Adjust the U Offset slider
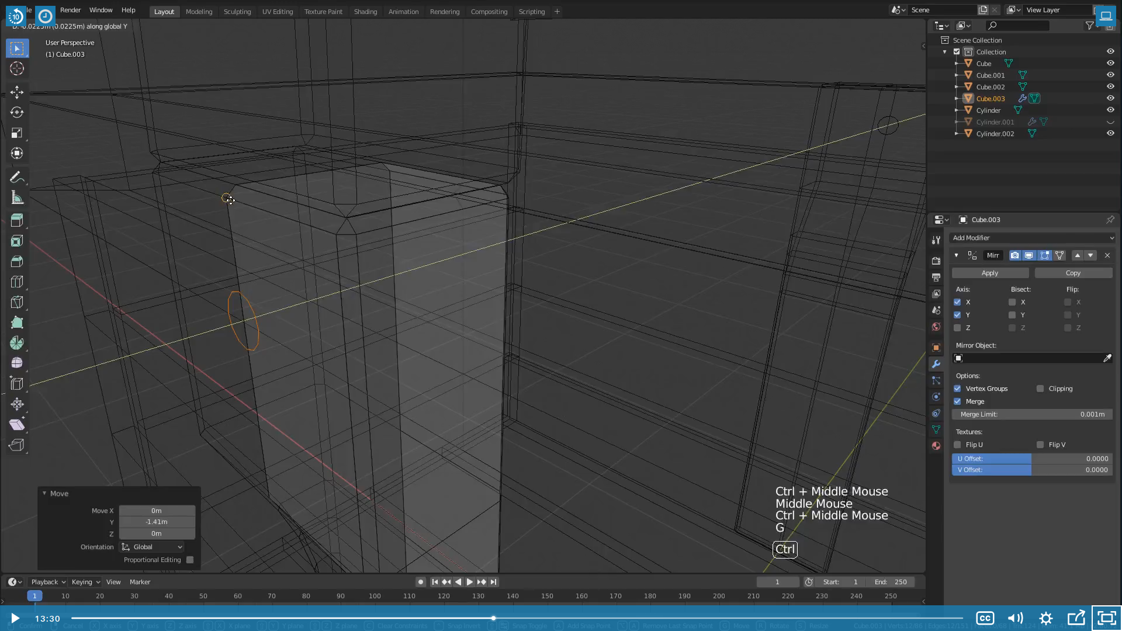 pos(1032,459)
